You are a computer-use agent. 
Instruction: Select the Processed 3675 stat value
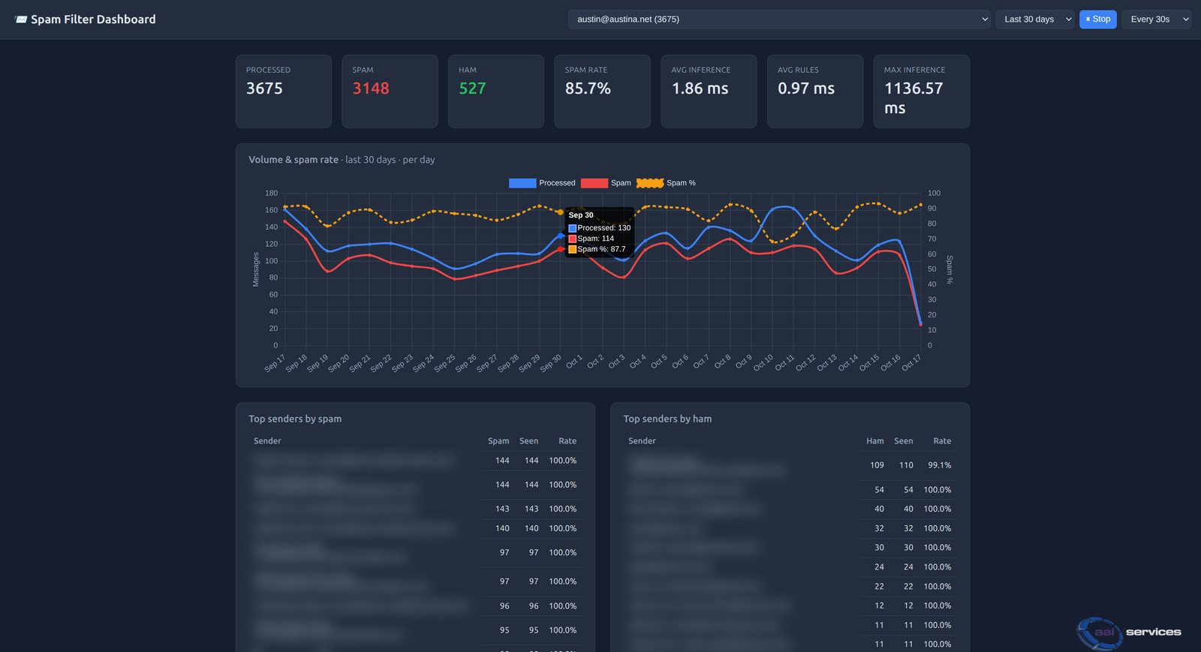tap(264, 89)
